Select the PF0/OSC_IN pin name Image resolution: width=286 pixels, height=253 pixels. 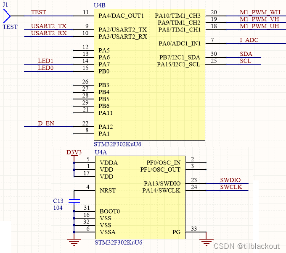pyautogui.click(x=164, y=163)
